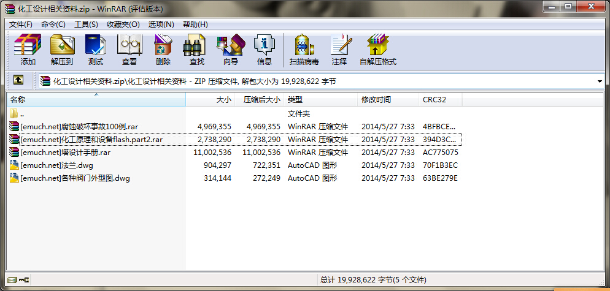Viewport: 610px width, 291px height.
Task: Open the 向导 (Wizard) toolbar icon
Action: click(231, 45)
